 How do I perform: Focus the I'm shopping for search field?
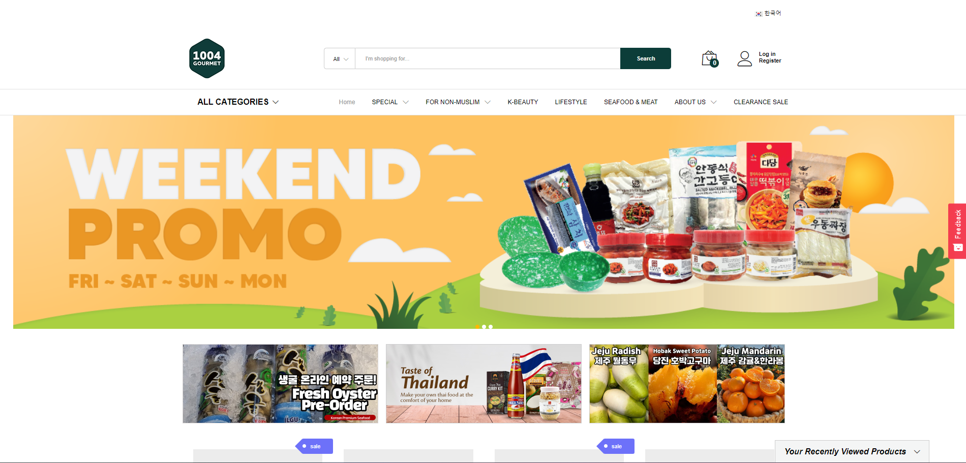(488, 59)
